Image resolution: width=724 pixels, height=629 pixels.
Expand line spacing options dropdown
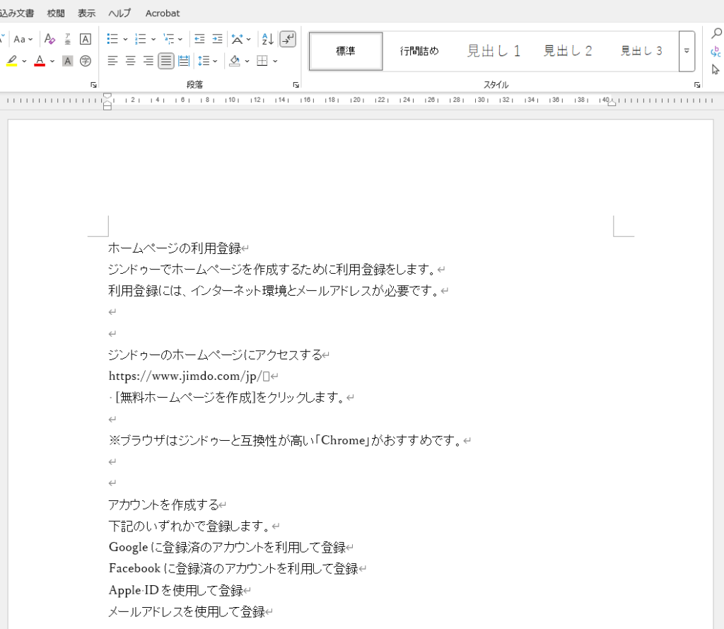point(215,62)
